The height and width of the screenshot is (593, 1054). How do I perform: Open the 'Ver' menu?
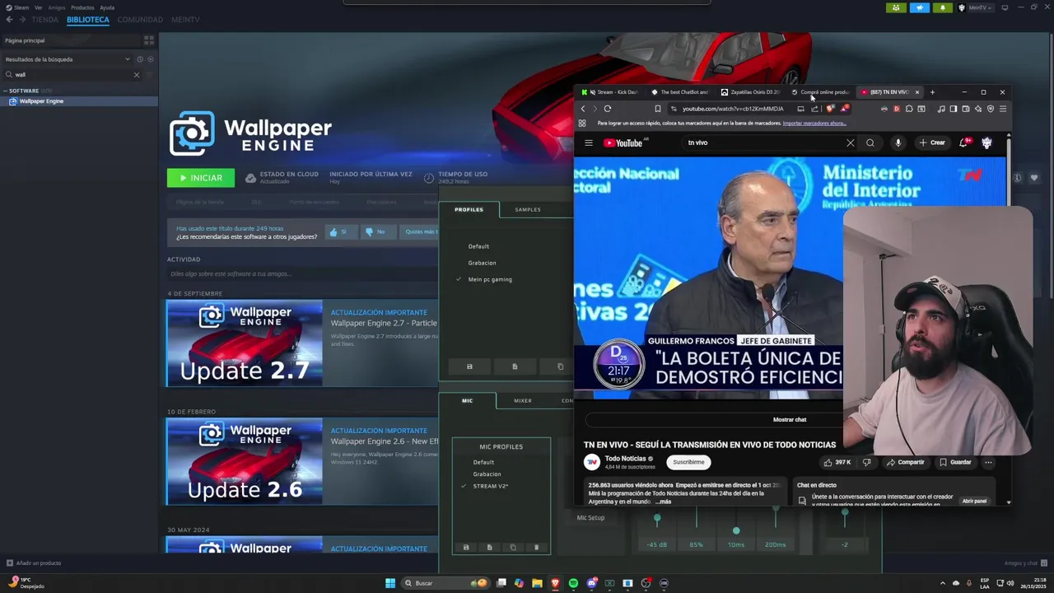click(x=38, y=7)
